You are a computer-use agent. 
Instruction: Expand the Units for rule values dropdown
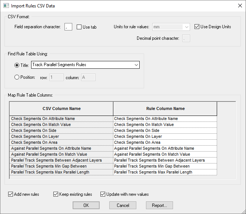(x=186, y=27)
